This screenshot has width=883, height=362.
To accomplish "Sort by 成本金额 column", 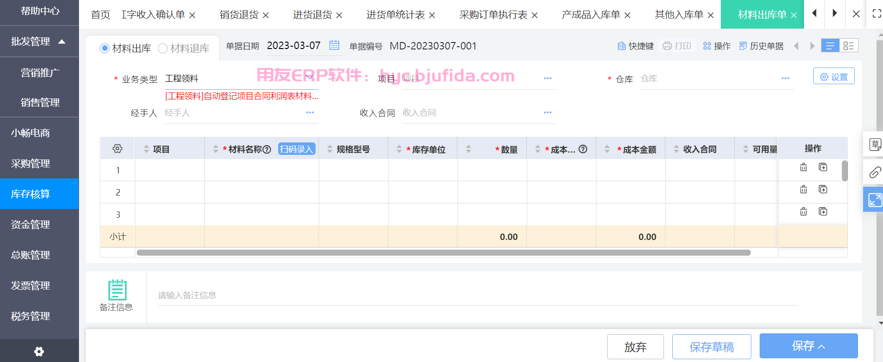I will pyautogui.click(x=607, y=149).
